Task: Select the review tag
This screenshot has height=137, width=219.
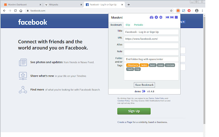Action: coord(170,65)
